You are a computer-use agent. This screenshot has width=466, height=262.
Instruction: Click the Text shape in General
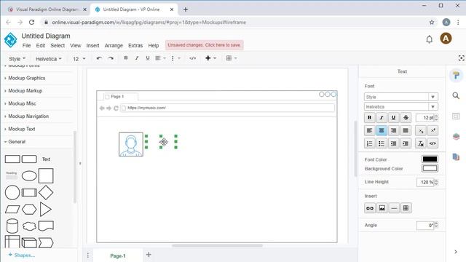(x=46, y=159)
